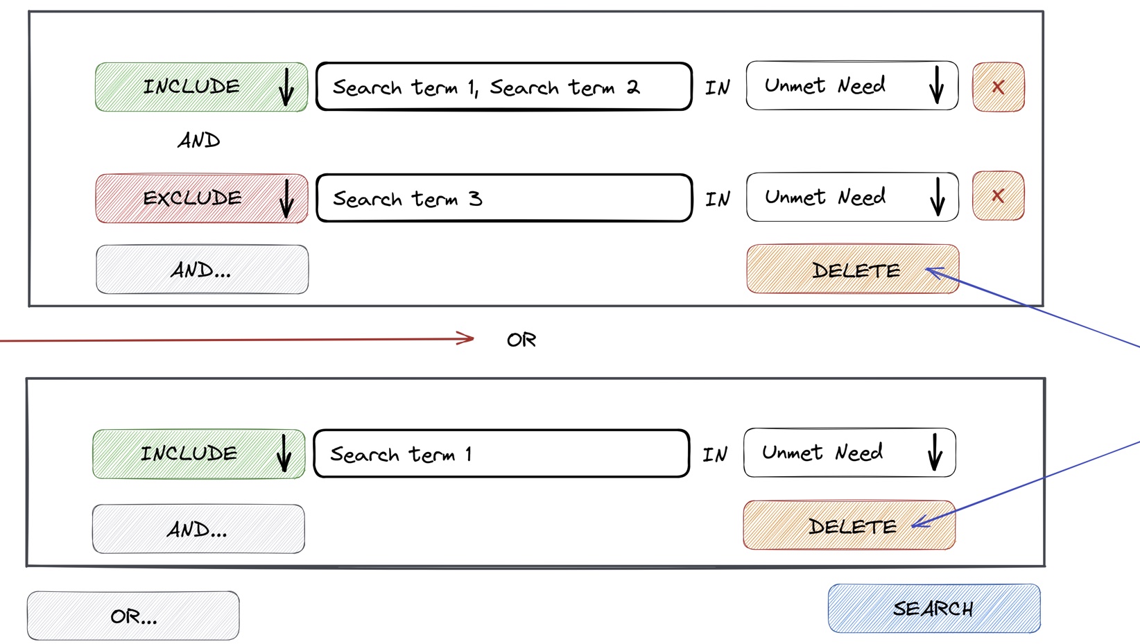Click the IN label in the exclude row
The height and width of the screenshot is (644, 1140).
coord(718,200)
